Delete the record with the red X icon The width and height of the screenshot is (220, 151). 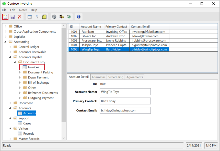click(x=20, y=17)
